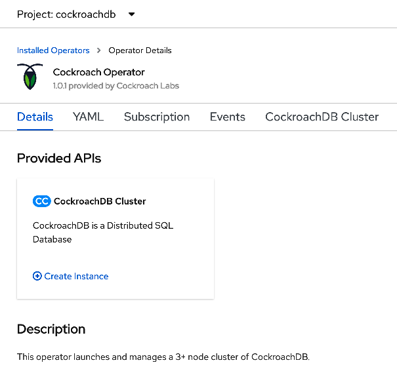397x390 pixels.
Task: Select Operator Details breadcrumb text
Action: [140, 50]
